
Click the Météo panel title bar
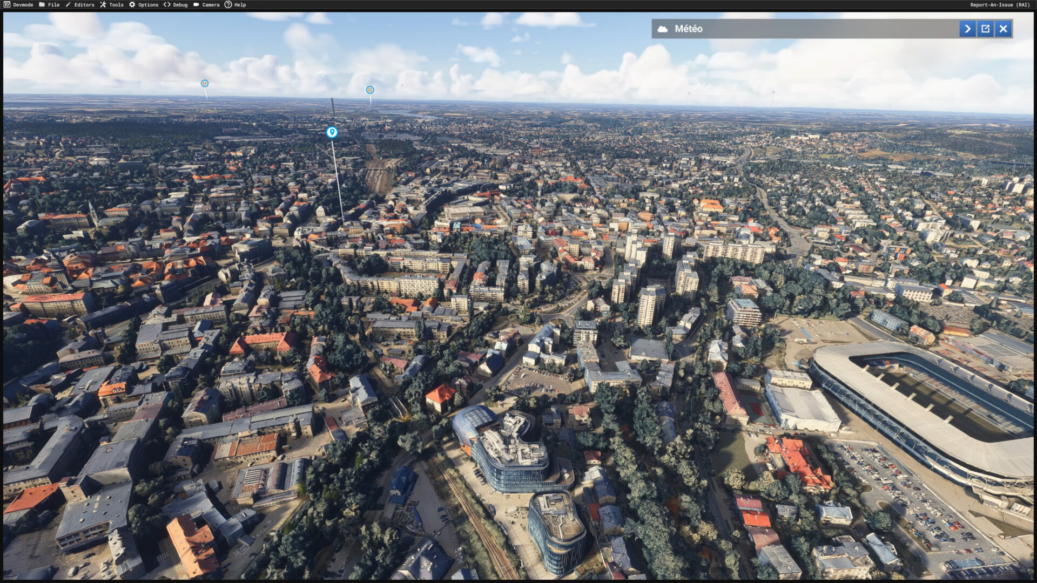point(810,29)
